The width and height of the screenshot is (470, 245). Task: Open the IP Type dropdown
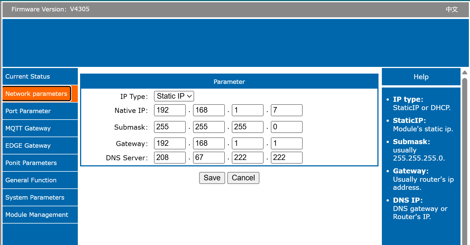(x=174, y=96)
